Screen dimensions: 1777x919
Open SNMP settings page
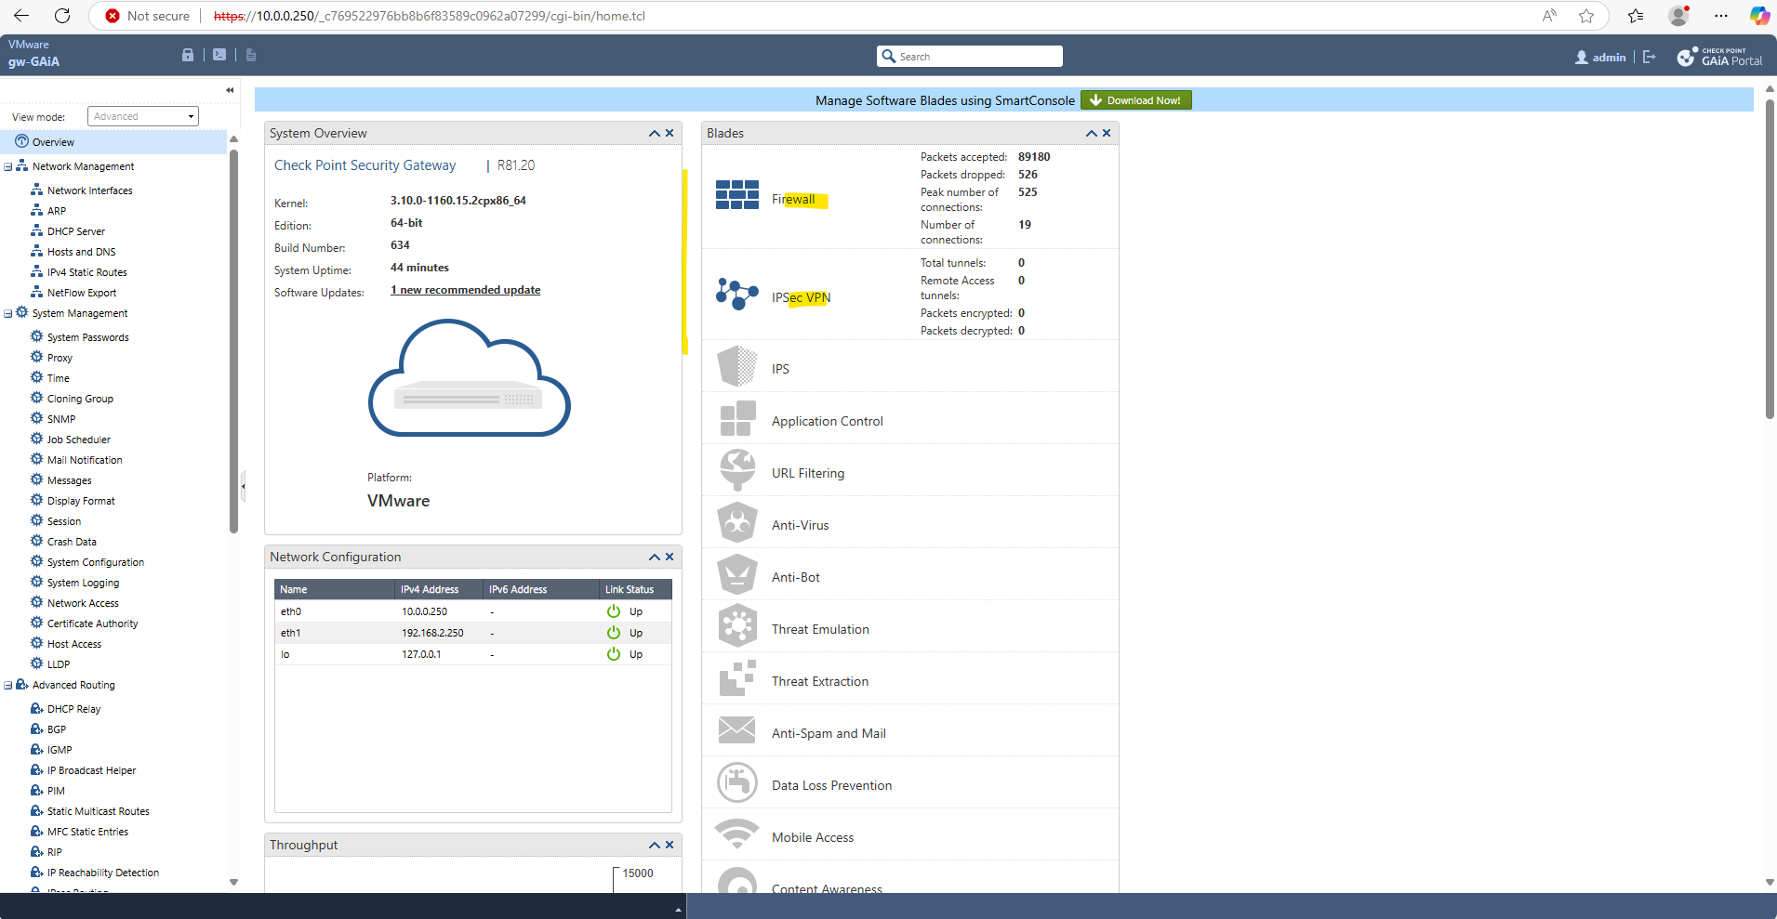click(61, 419)
